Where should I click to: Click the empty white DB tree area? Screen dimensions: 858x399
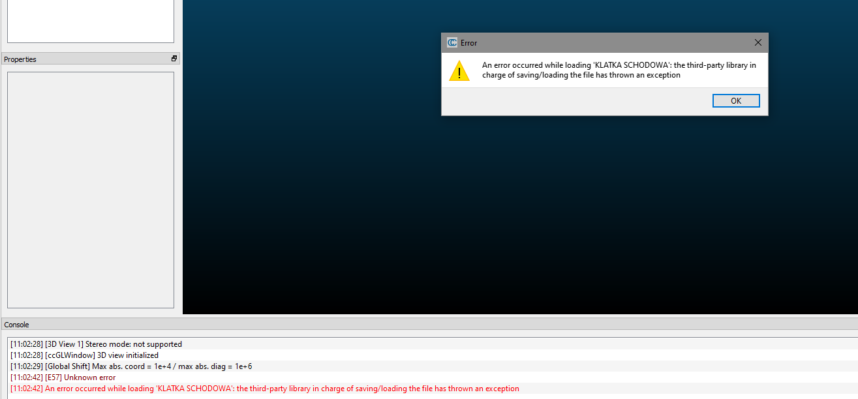coord(91,20)
